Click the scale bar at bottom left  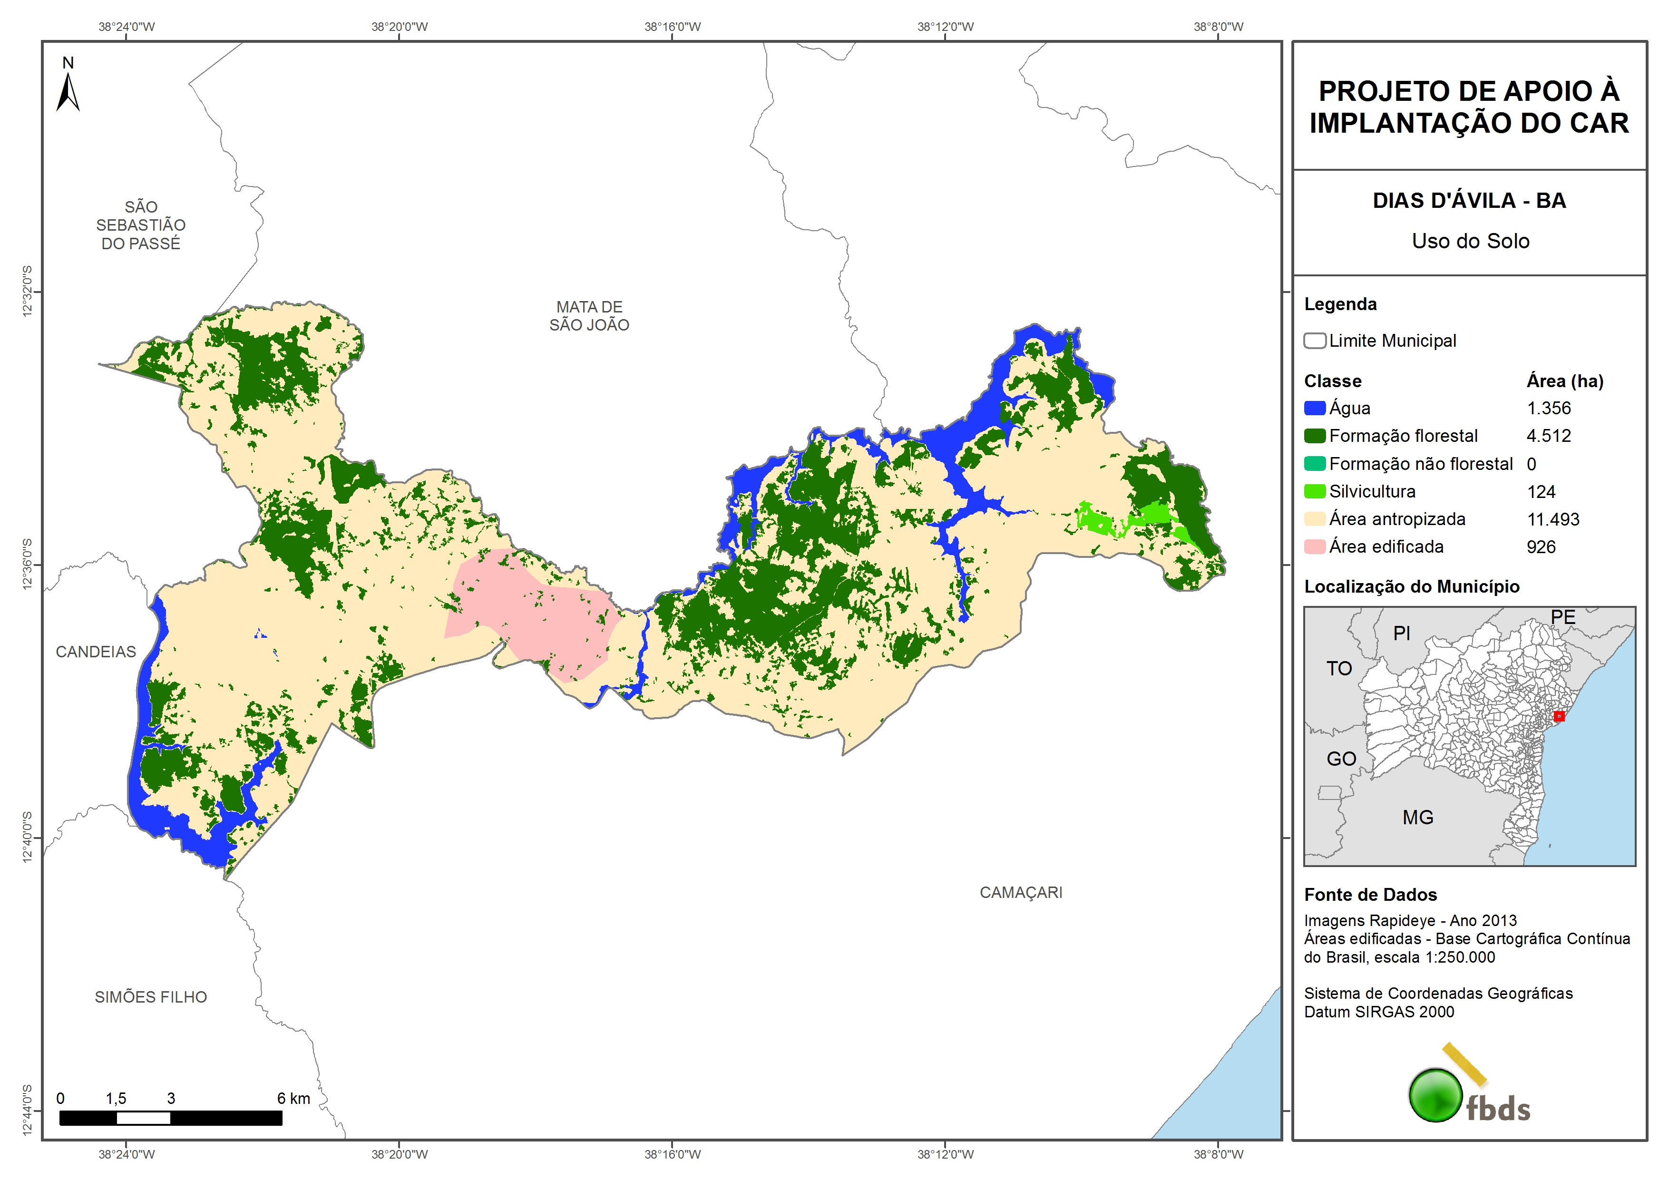(170, 1118)
